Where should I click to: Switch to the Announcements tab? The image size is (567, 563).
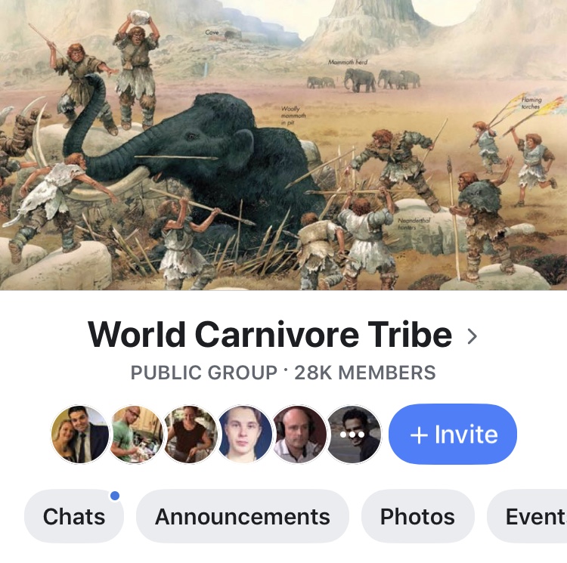point(243,516)
